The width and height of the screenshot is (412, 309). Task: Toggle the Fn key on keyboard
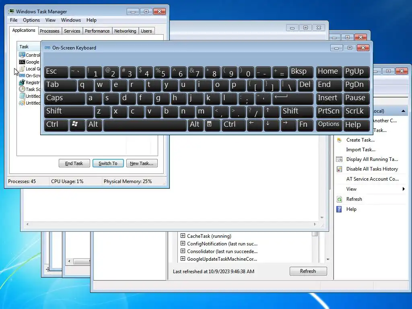[x=305, y=125]
